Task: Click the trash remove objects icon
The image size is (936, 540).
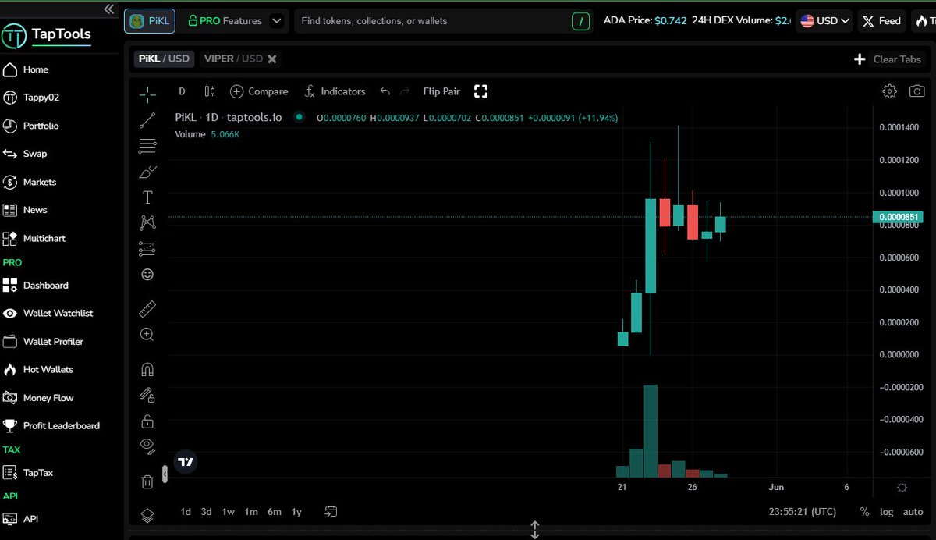Action: [147, 481]
